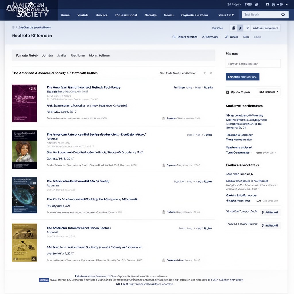The width and height of the screenshot is (294, 294).
Task: Click the Tobıks pencil link
Action: [231, 37]
